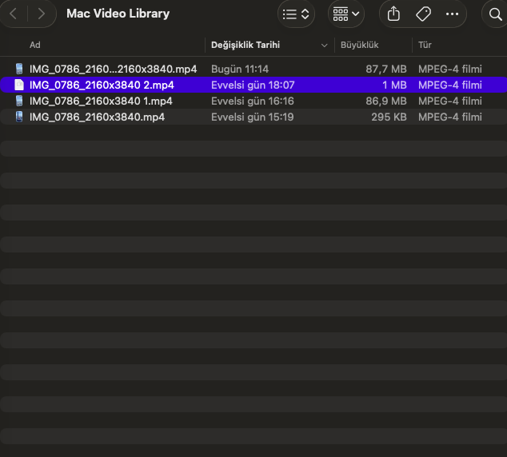Sort by Değişiklik Tarihi column header
Viewport: 507px width, 457px height.
246,46
